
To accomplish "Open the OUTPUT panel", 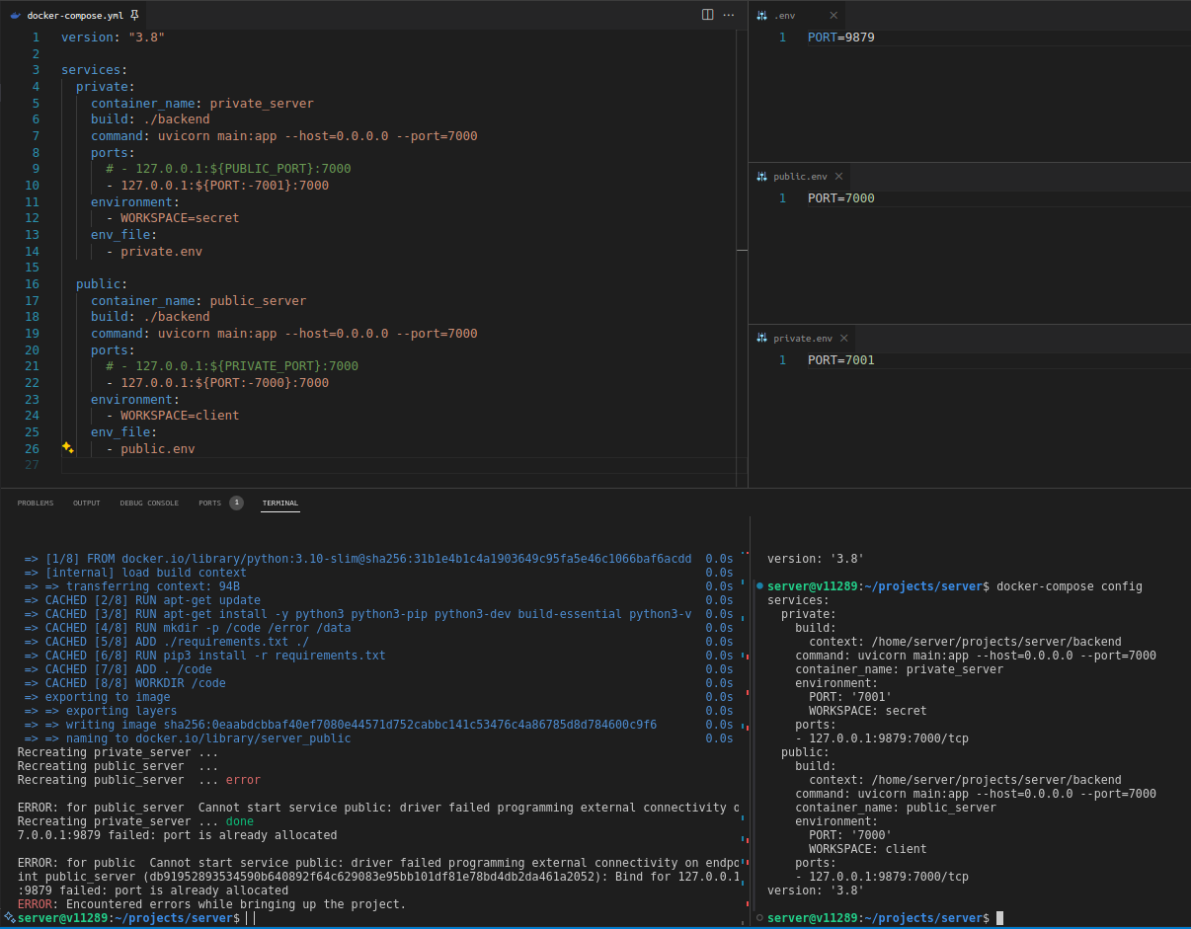I will [x=86, y=503].
